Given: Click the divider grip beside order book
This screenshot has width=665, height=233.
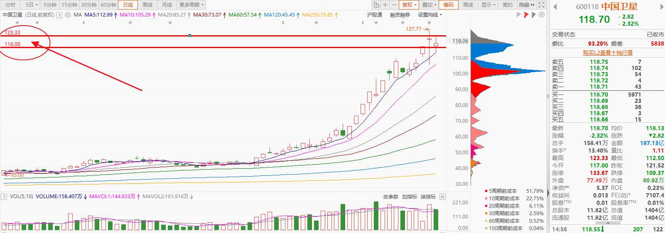Looking at the screenshot, I should pos(548,96).
